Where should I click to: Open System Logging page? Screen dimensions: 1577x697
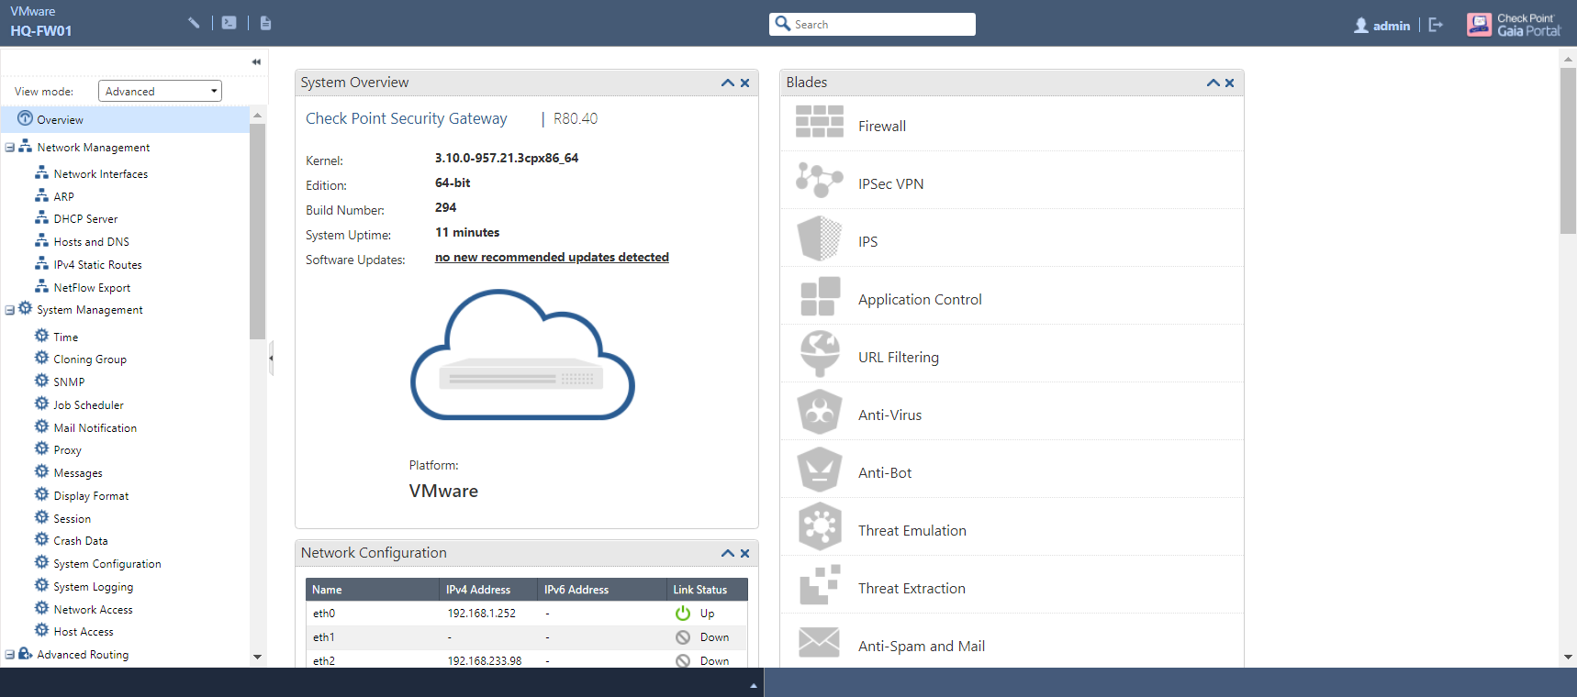coord(93,587)
